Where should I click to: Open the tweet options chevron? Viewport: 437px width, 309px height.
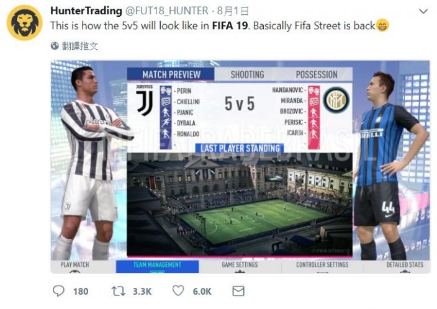[x=423, y=11]
